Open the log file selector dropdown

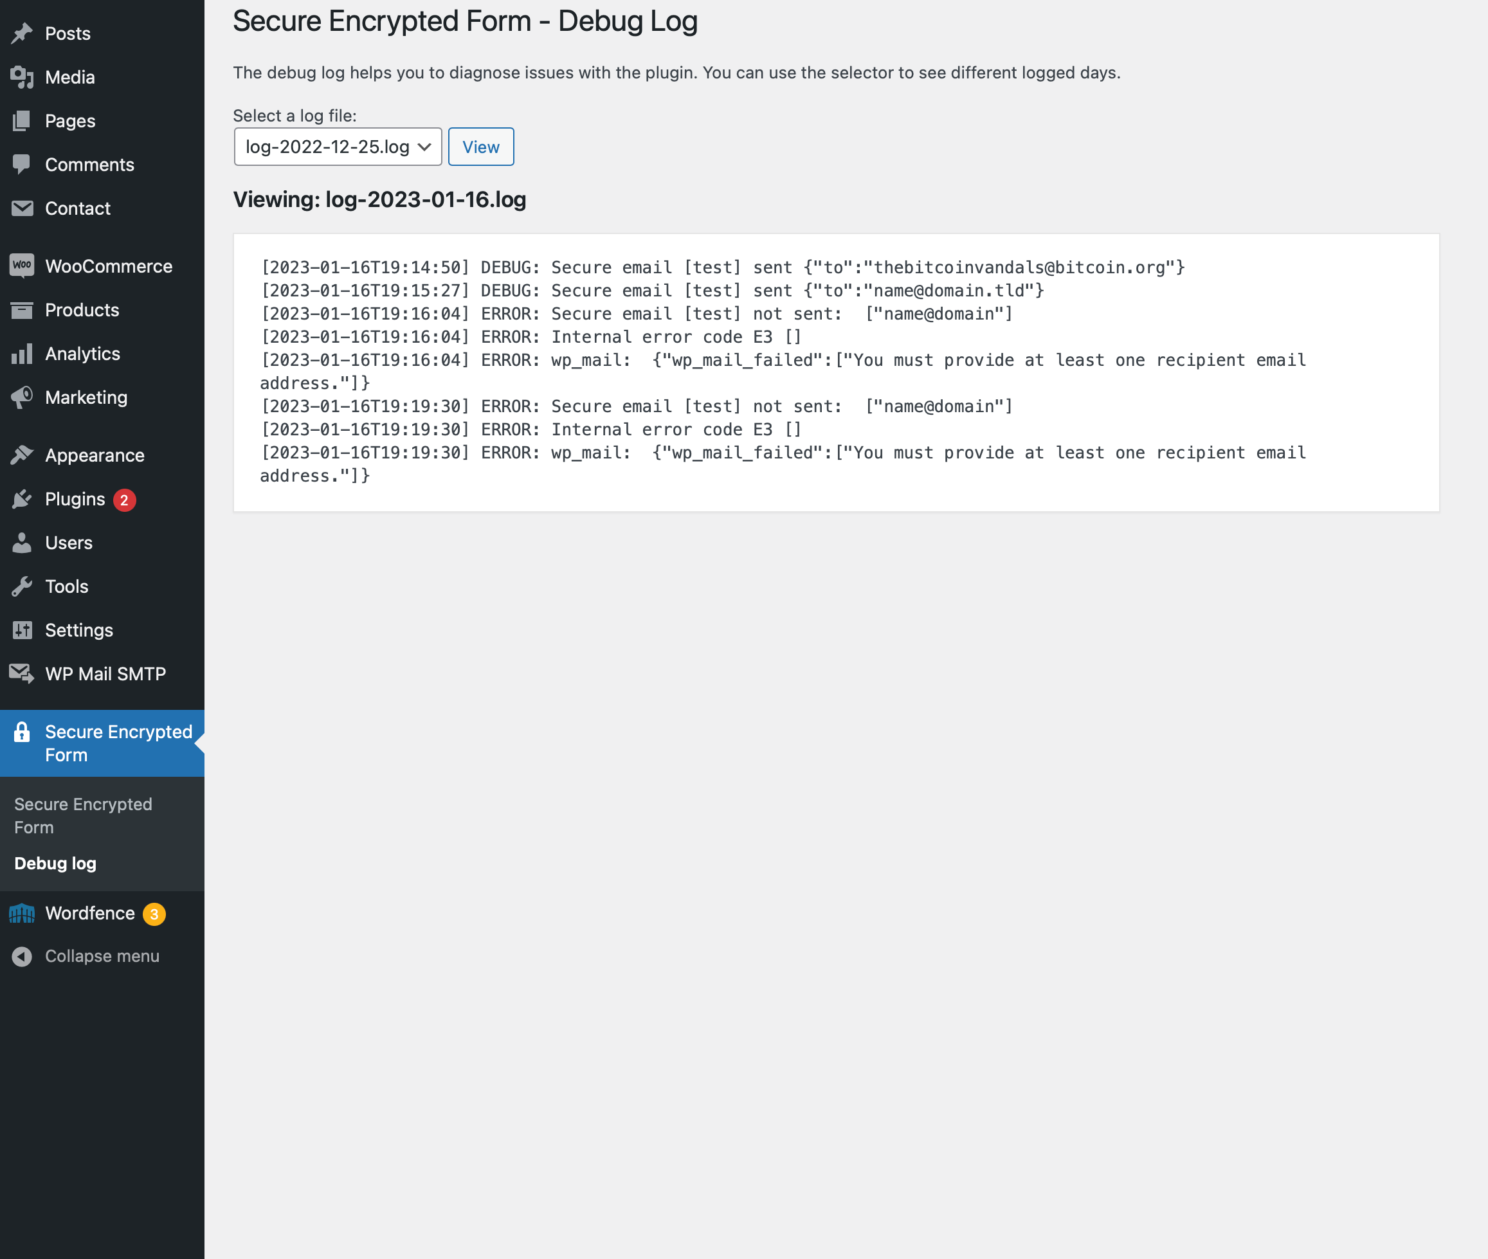coord(338,147)
